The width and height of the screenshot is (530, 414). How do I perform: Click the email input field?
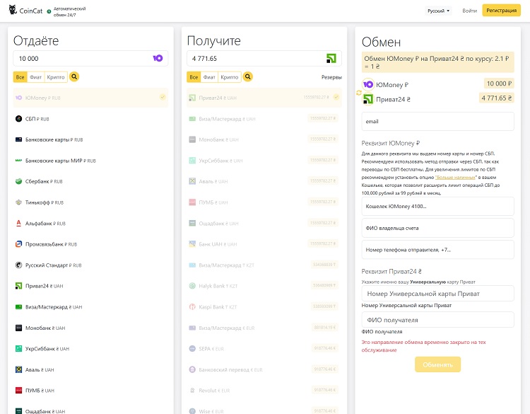tap(437, 121)
